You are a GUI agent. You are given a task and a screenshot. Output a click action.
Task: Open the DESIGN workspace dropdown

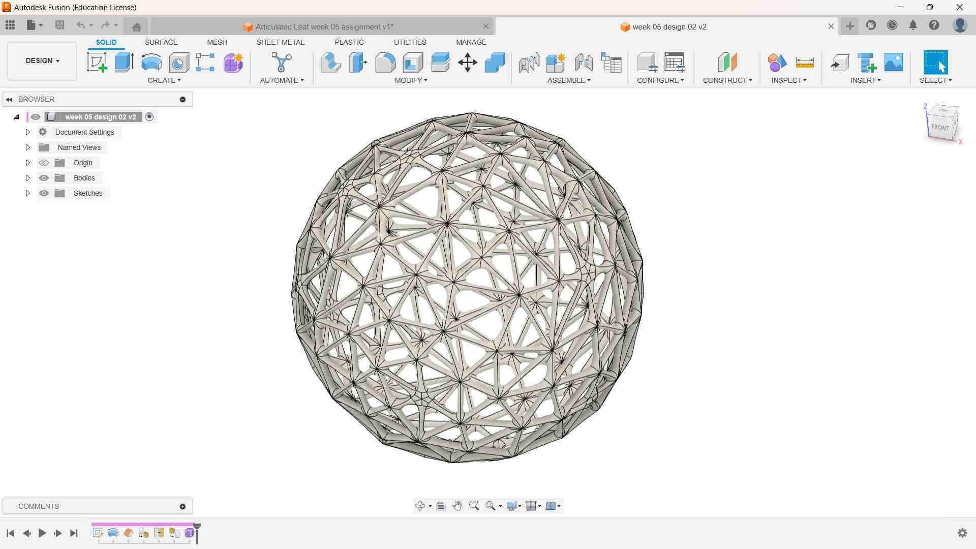coord(42,60)
